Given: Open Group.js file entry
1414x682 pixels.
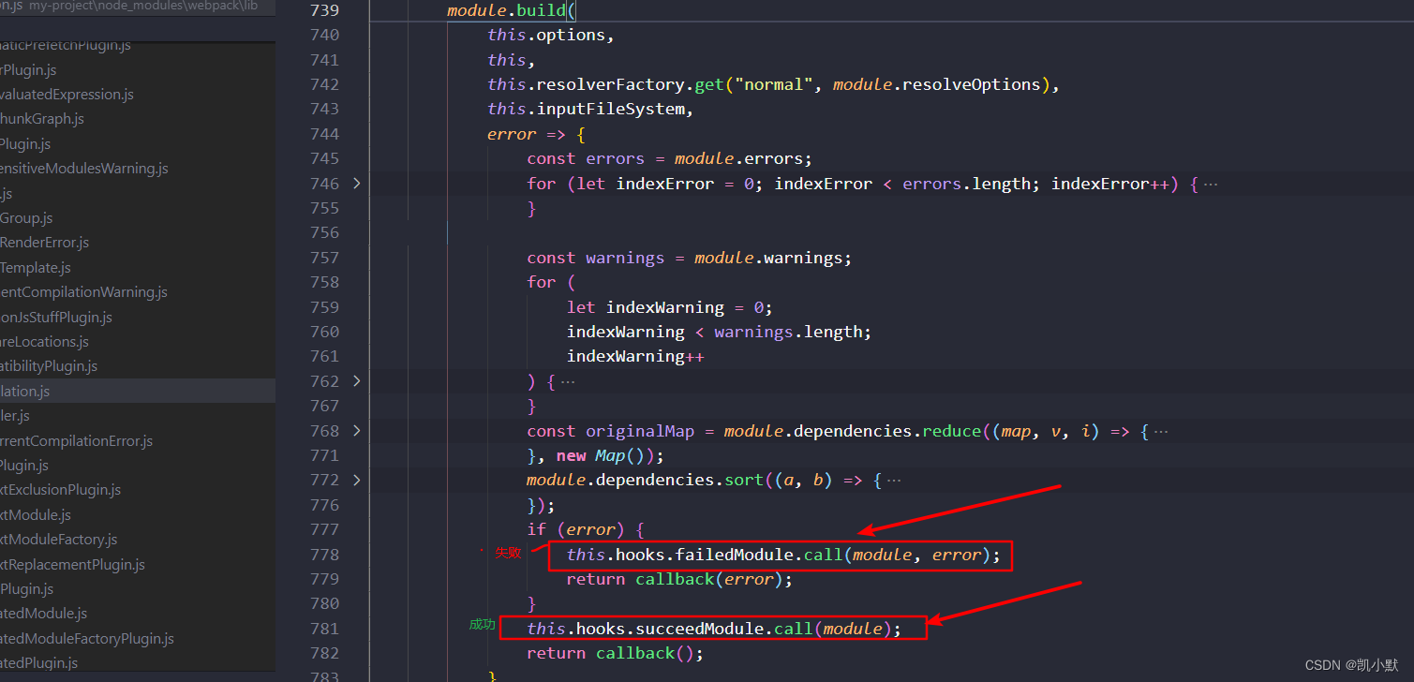Looking at the screenshot, I should coord(26,218).
